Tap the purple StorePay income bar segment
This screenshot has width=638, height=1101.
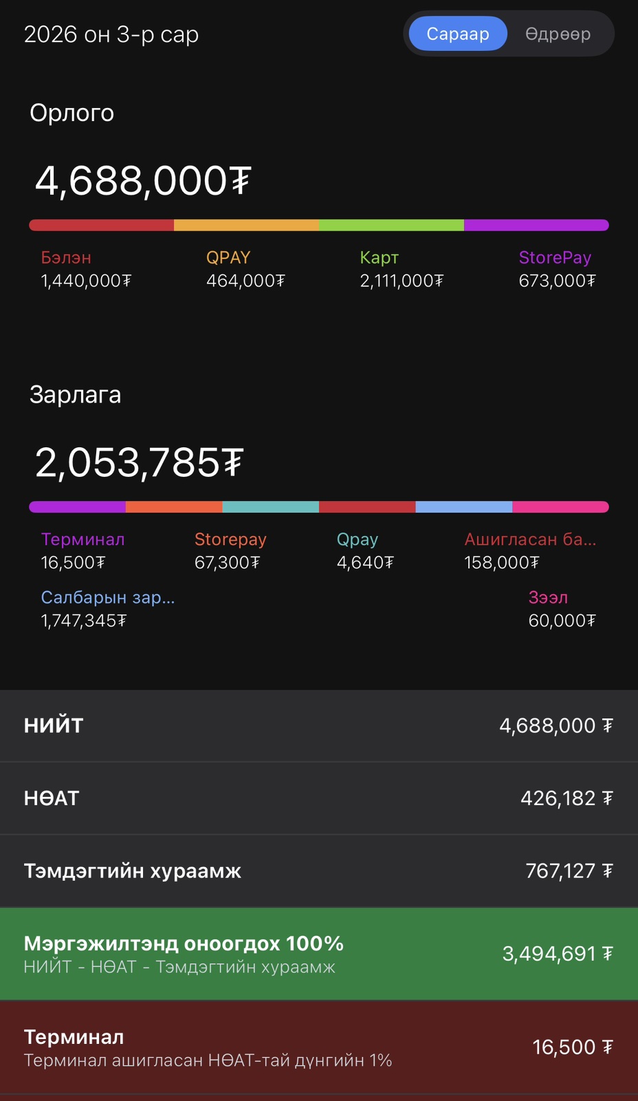click(536, 225)
